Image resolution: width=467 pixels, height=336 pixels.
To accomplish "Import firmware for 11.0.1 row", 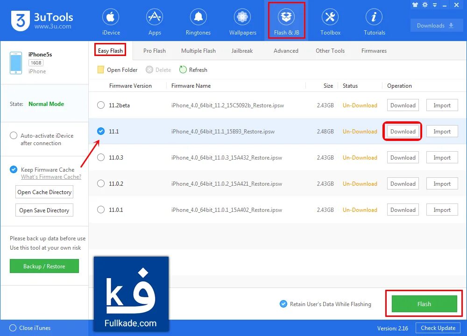I will pyautogui.click(x=442, y=210).
